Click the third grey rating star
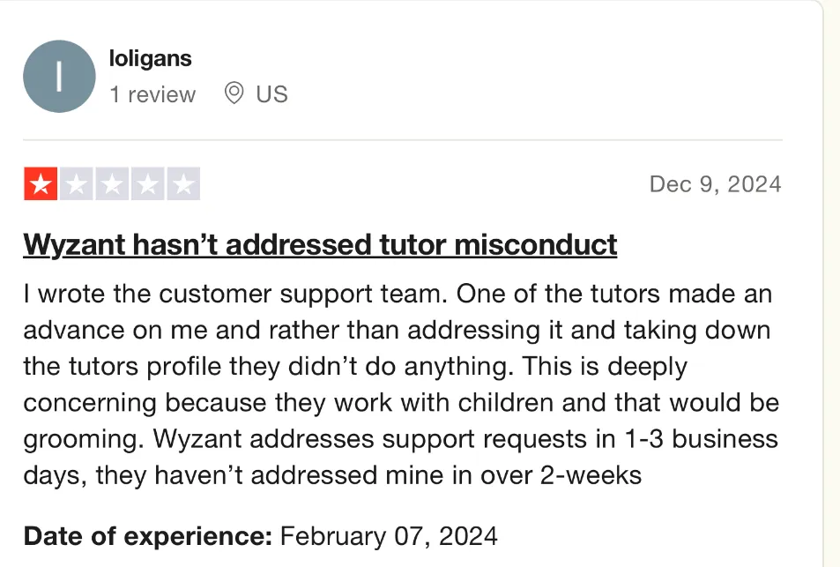The image size is (840, 567). [x=111, y=184]
